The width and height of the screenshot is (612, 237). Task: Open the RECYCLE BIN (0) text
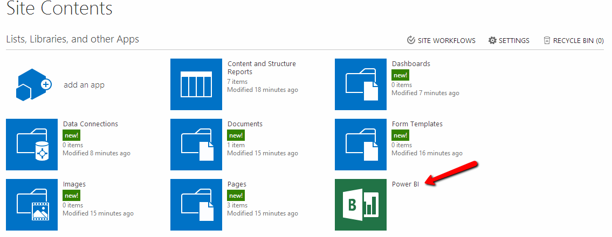(578, 41)
